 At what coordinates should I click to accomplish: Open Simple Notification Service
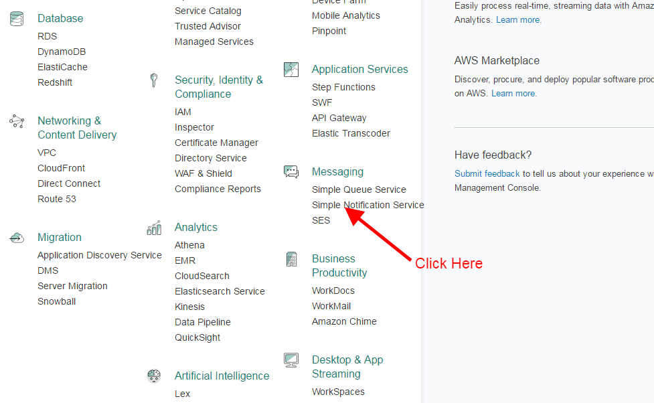pos(368,206)
